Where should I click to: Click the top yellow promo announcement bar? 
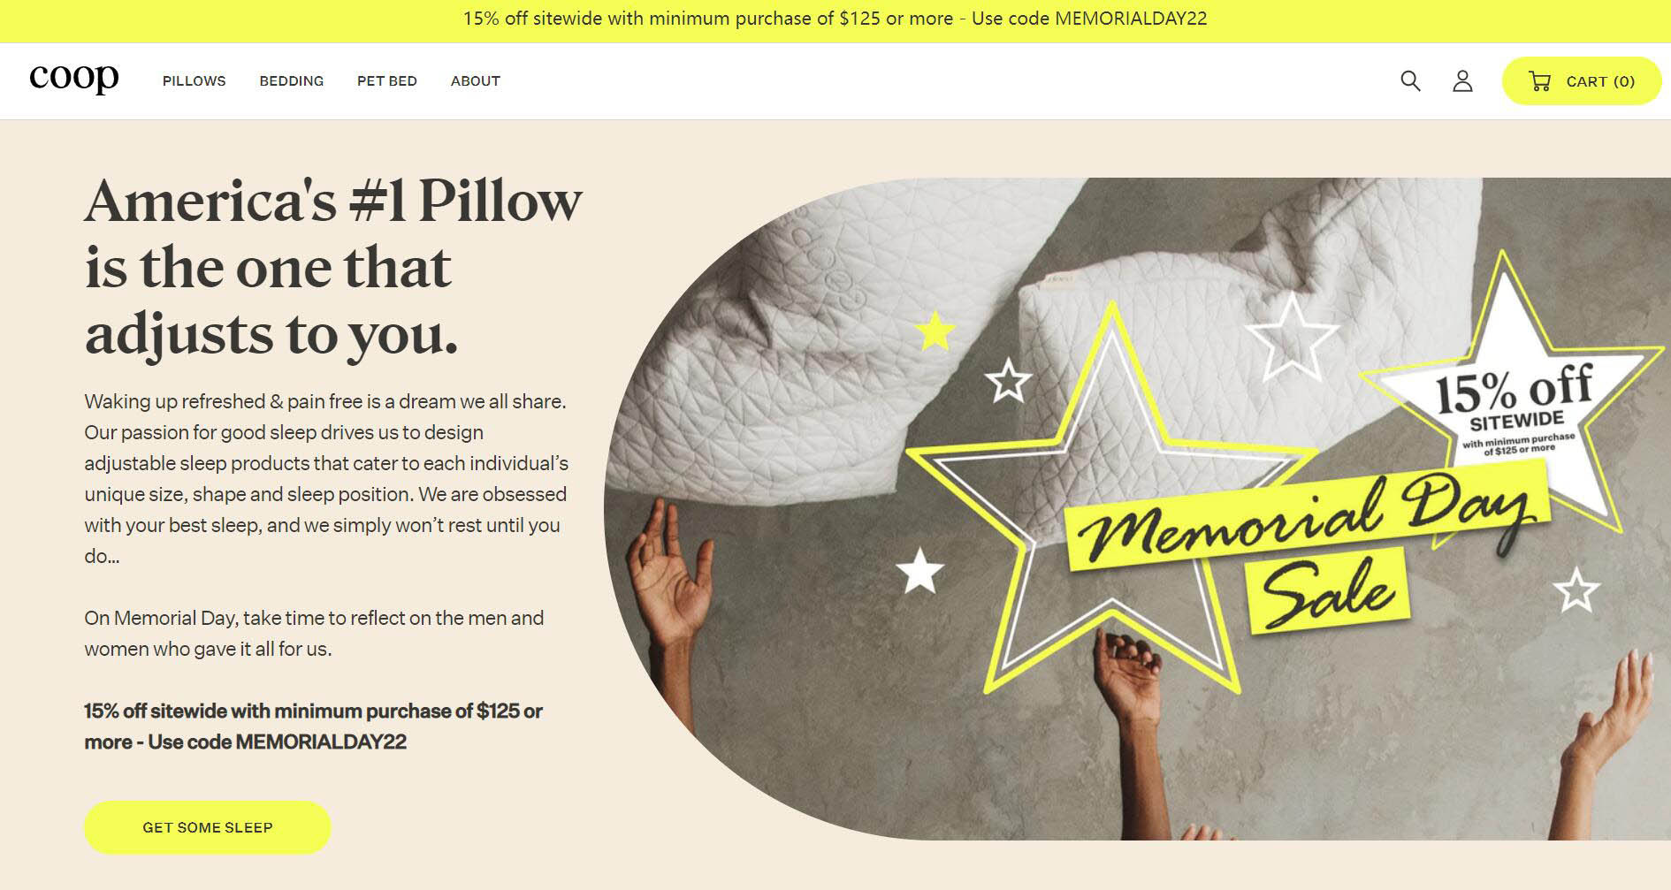pyautogui.click(x=835, y=19)
